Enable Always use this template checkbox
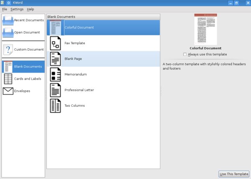Screen dimensions: 251x179 (185, 55)
